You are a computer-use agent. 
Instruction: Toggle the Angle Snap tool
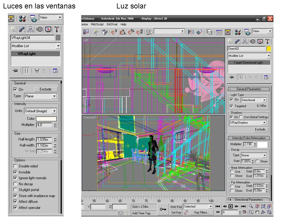pos(122,32)
